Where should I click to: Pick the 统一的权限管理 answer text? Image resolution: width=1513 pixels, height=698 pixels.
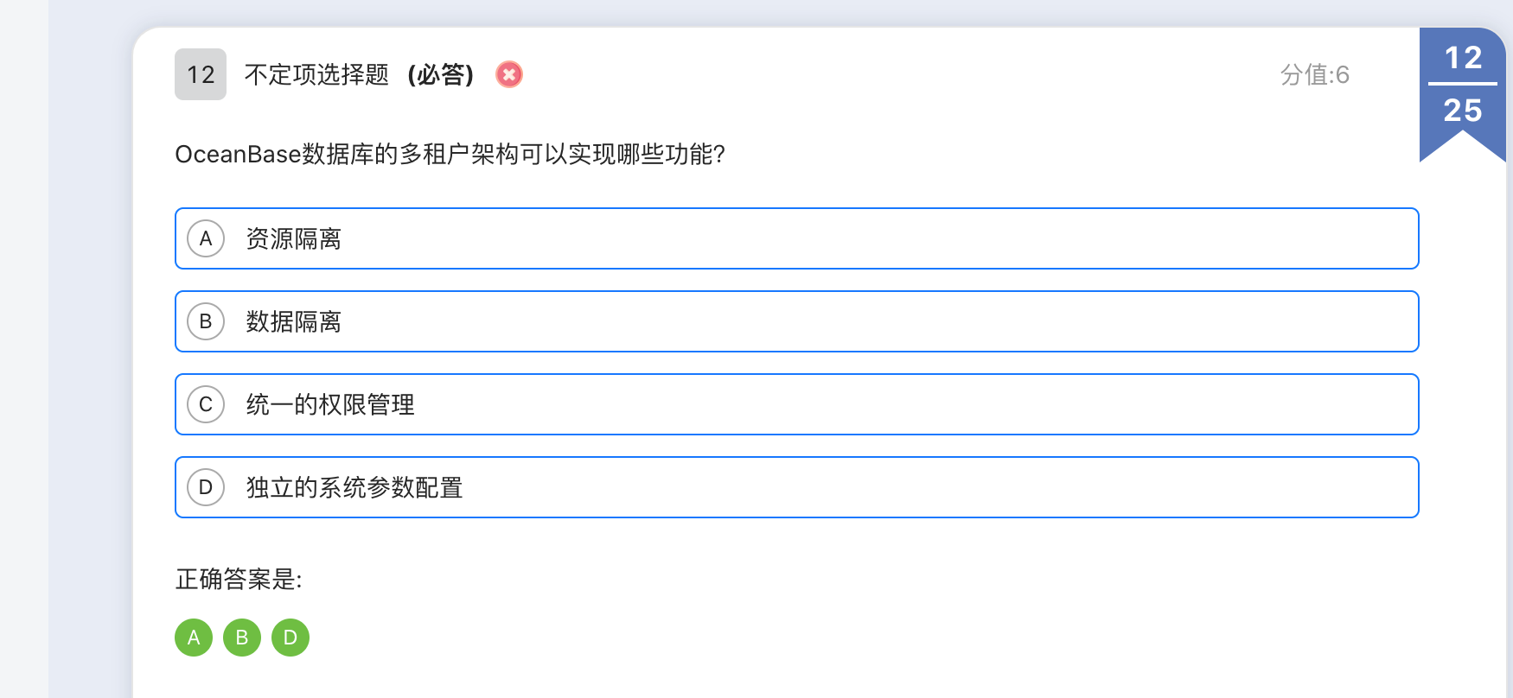330,404
